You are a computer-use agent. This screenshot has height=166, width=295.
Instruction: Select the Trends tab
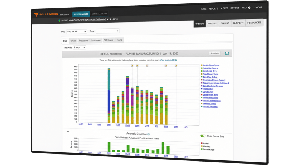click(x=199, y=24)
